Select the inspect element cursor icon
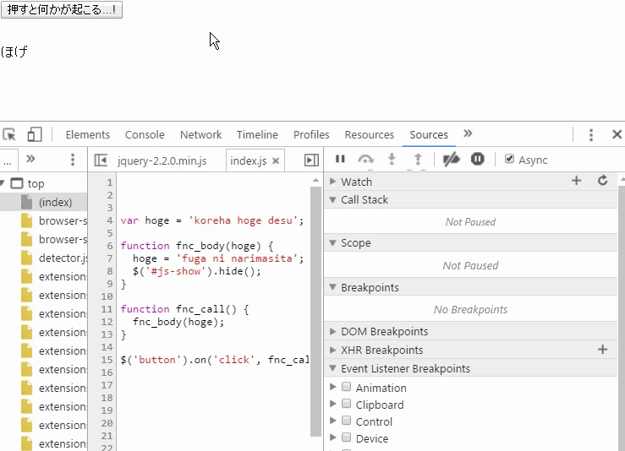 coord(9,134)
